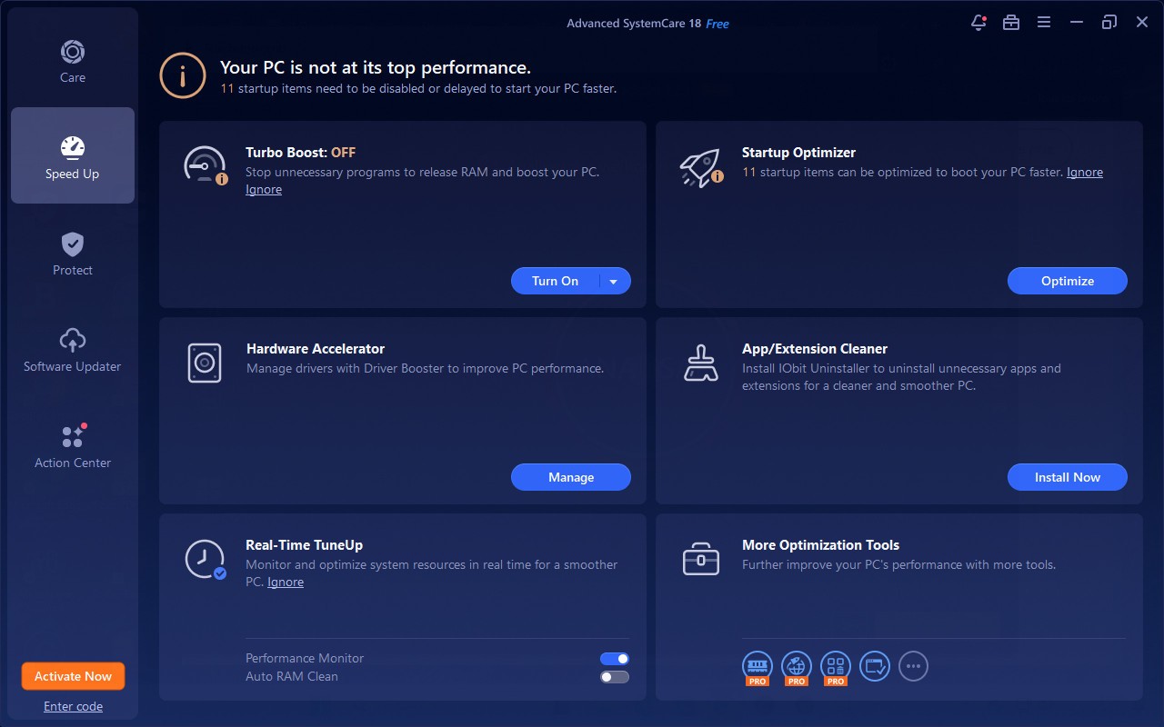Expand the Turn On dropdown arrow
Image resolution: width=1164 pixels, height=727 pixels.
click(x=614, y=282)
